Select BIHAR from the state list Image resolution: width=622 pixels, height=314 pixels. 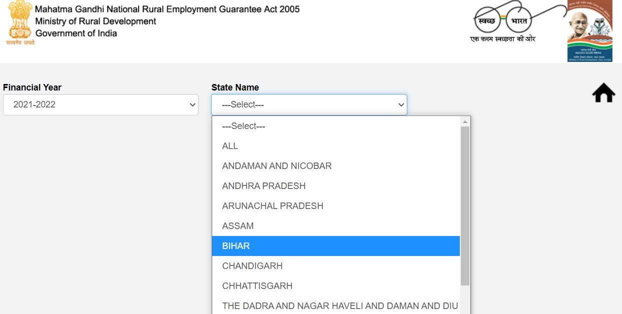pyautogui.click(x=336, y=246)
